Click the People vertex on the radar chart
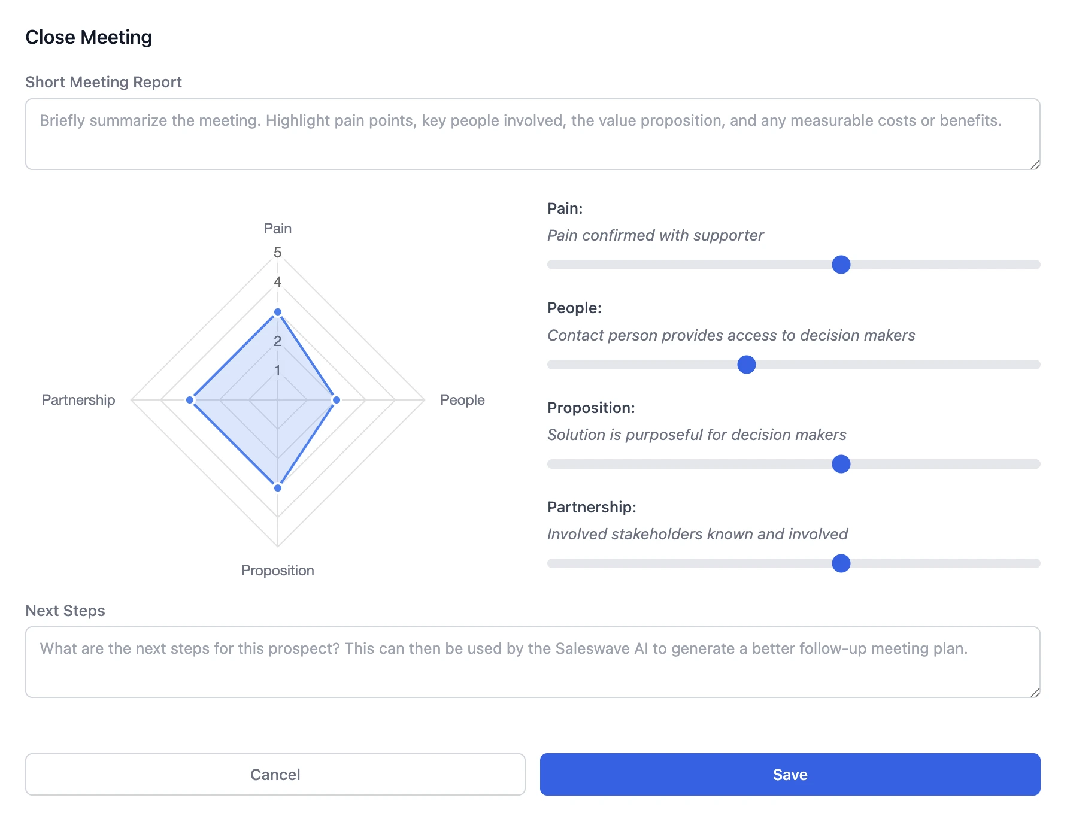1067x819 pixels. 336,399
